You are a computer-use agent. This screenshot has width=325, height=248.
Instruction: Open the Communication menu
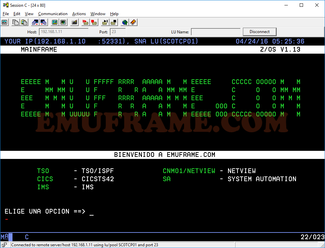tap(53, 14)
